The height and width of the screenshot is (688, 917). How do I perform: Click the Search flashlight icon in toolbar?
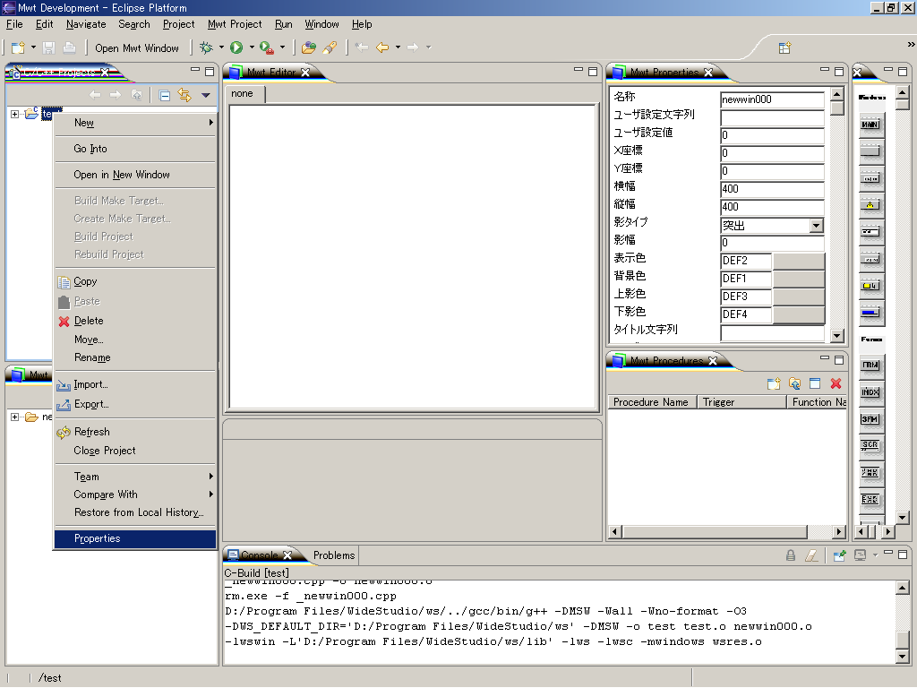(x=330, y=47)
